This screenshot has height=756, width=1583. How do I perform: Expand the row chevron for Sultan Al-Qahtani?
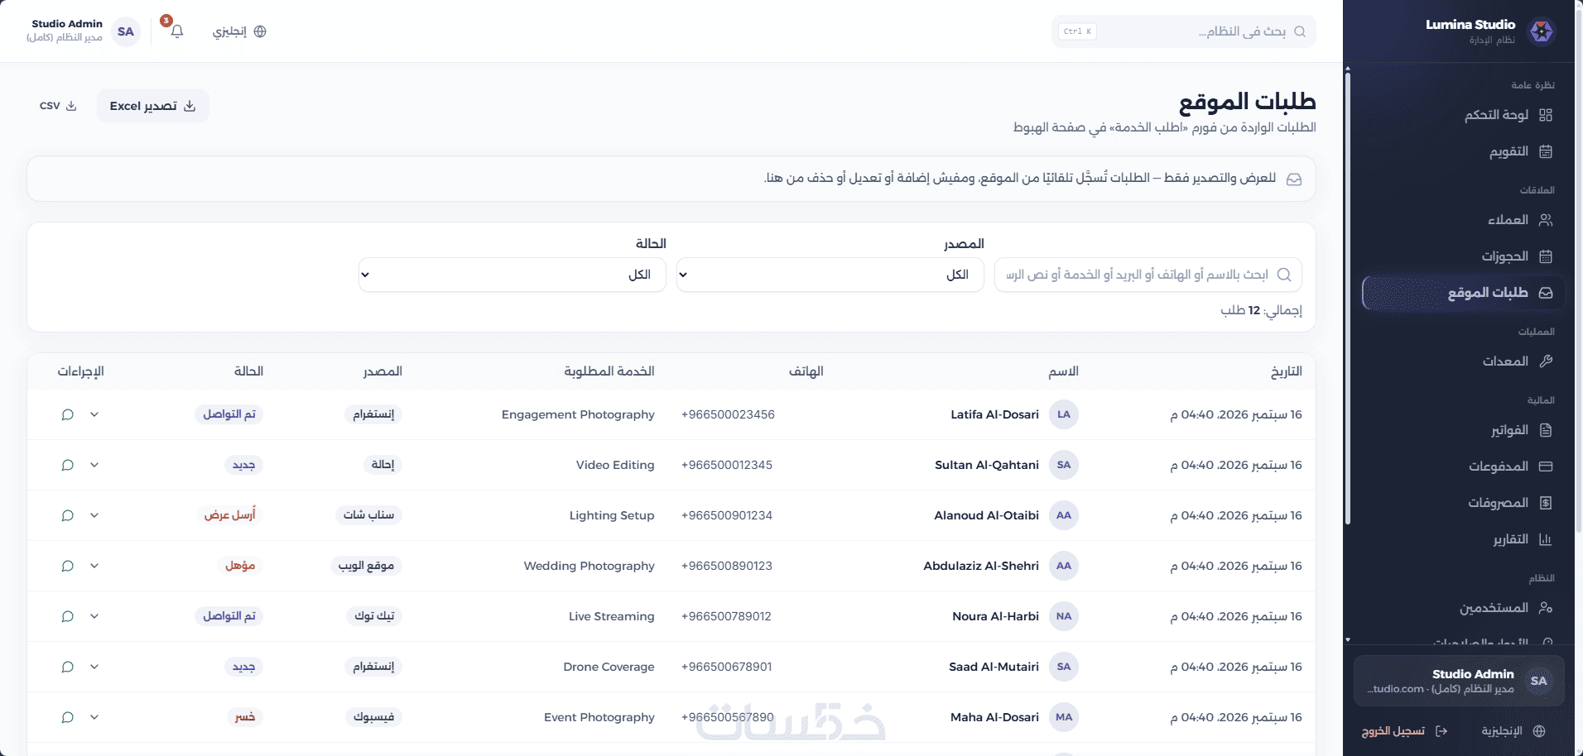[94, 465]
